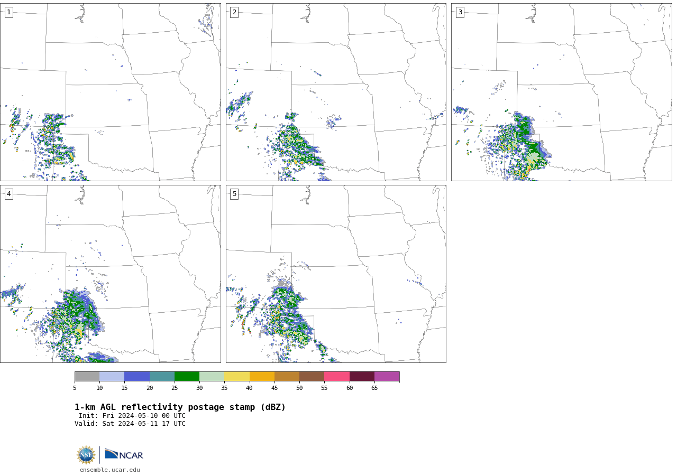Click the teal 20-25 dBZ swatch
The width and height of the screenshot is (677, 476).
(x=162, y=377)
